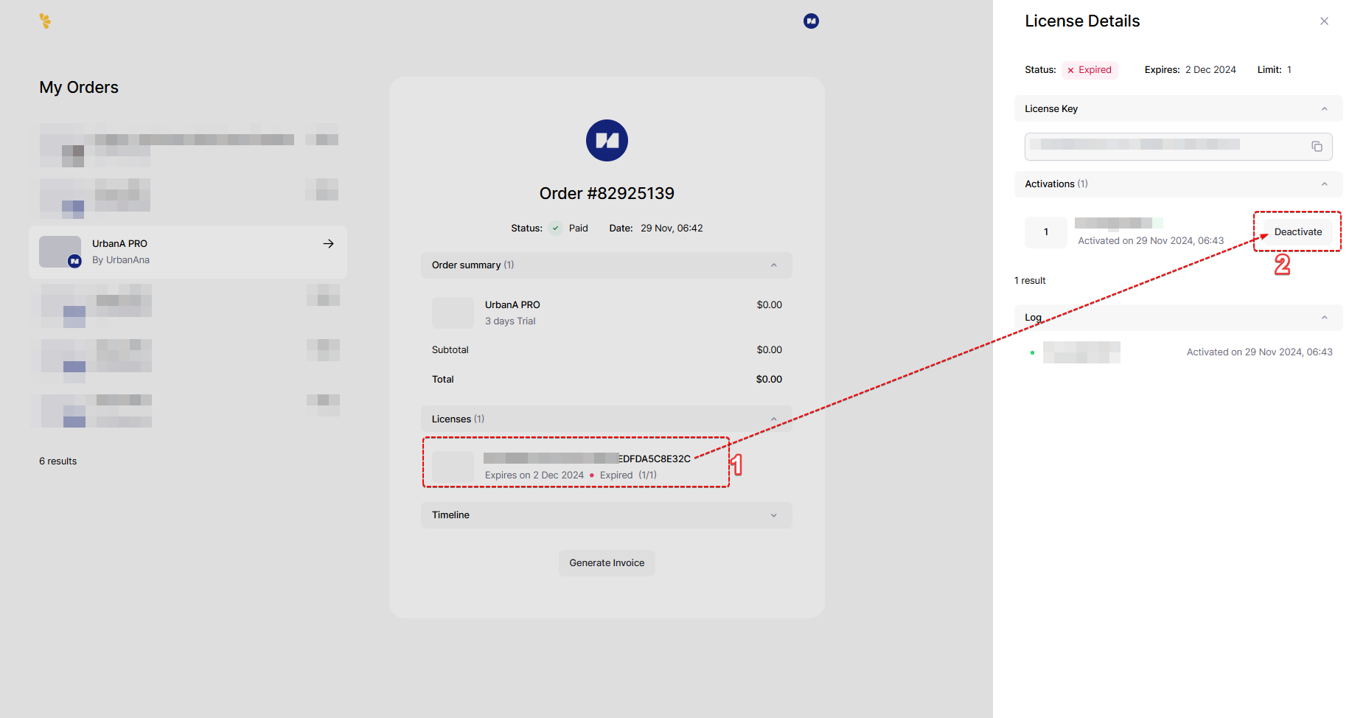This screenshot has width=1352, height=718.
Task: Click the Order #82925139 heading
Action: 607,194
